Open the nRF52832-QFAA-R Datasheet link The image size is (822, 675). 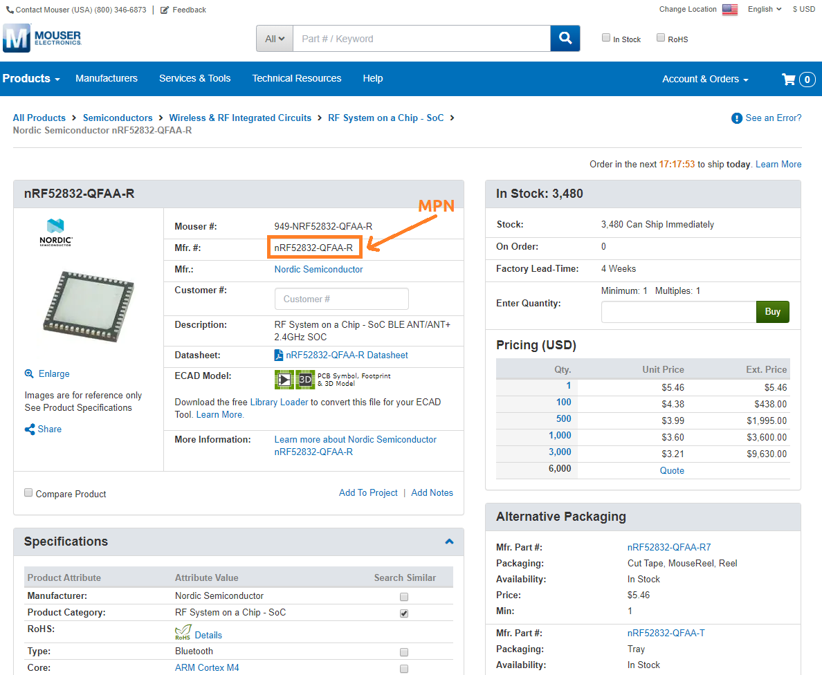(x=347, y=355)
